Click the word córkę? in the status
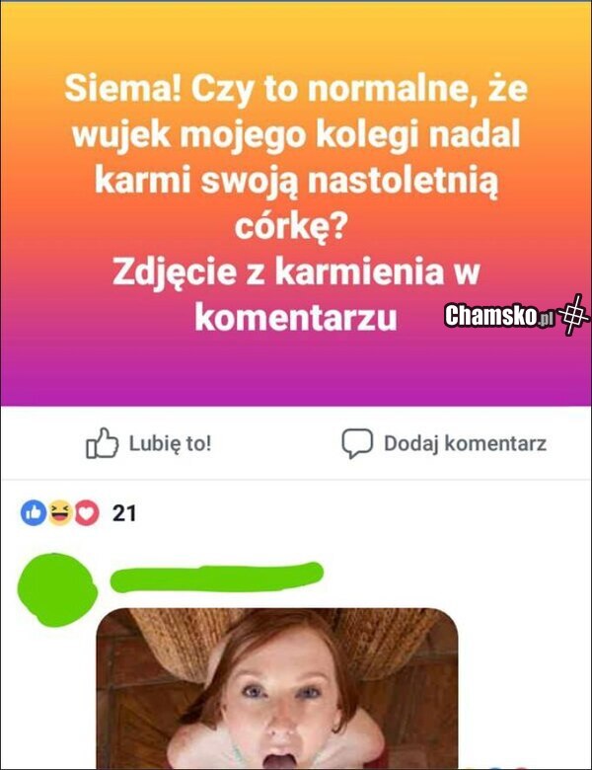 [292, 226]
